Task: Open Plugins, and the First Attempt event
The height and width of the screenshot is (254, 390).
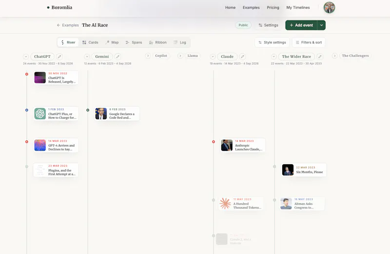Action: (56, 170)
